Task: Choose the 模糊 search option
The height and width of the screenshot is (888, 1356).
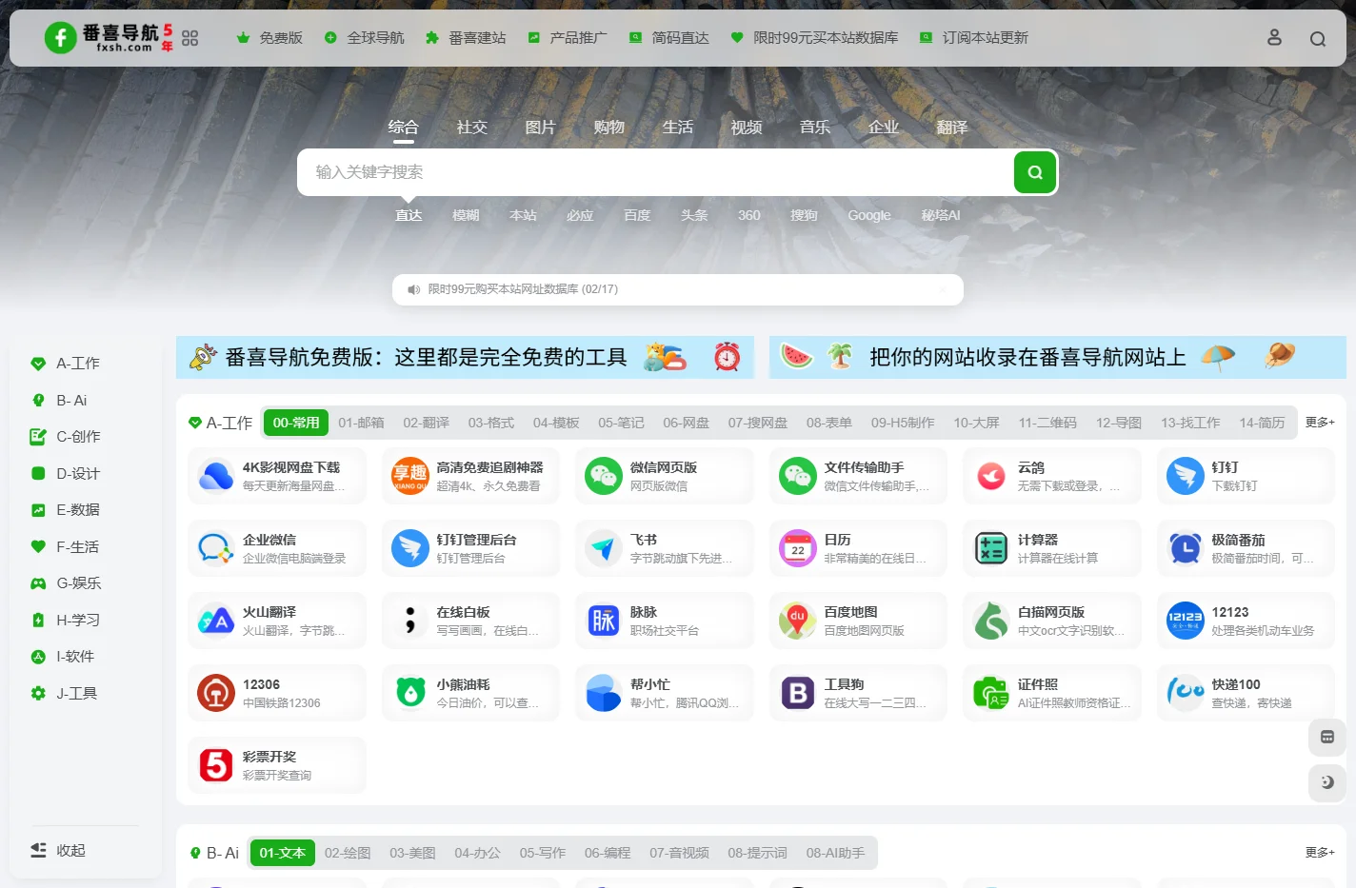Action: 466,215
